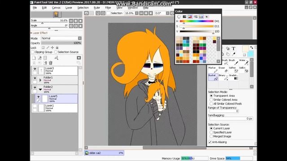The image size is (287, 161).
Task: Open the Canvas menu
Action: pos(56,8)
